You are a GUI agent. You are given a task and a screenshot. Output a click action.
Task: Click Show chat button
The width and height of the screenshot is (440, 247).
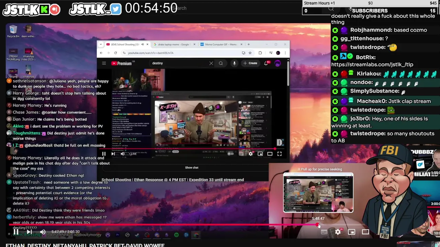pos(191,167)
